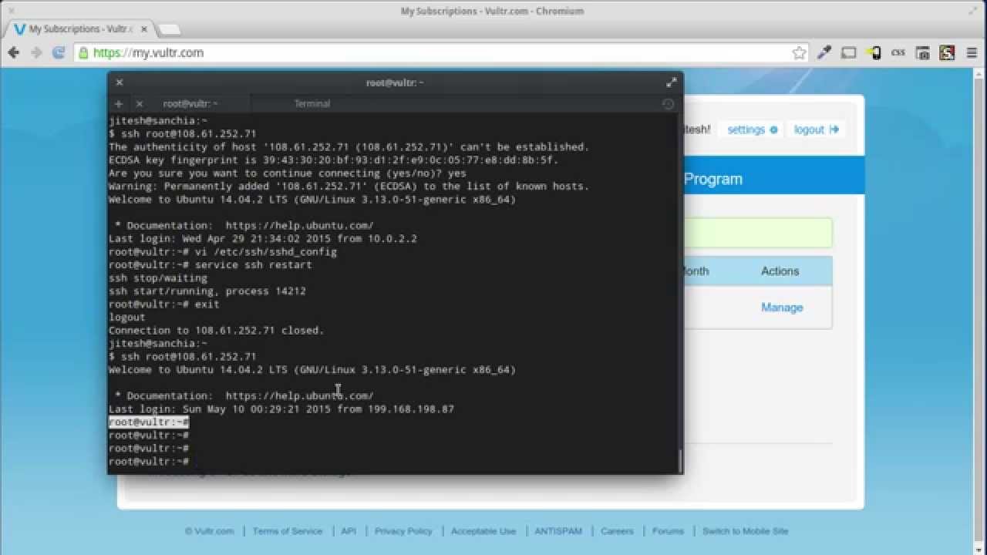Open the mobile device emulator extension icon
Viewport: 987px width, 555px height.
874,52
